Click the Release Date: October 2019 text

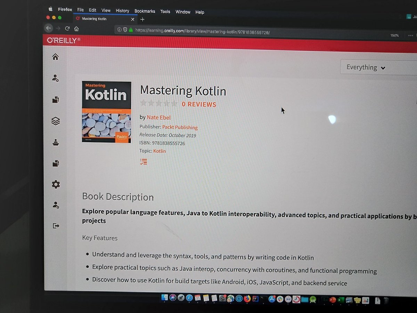click(x=168, y=135)
